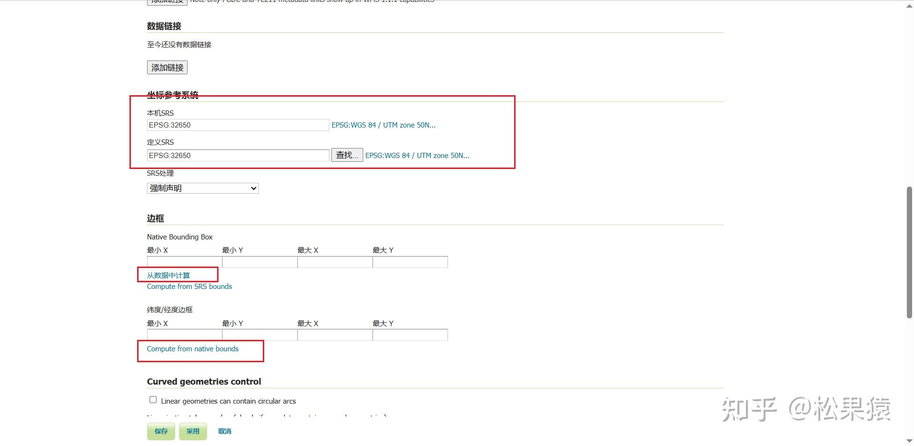914x446 pixels.
Task: Expand the 强制声明 selection list
Action: tap(253, 188)
